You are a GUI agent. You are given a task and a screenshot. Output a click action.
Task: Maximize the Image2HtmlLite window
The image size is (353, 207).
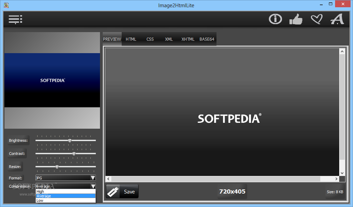pyautogui.click(x=331, y=4)
